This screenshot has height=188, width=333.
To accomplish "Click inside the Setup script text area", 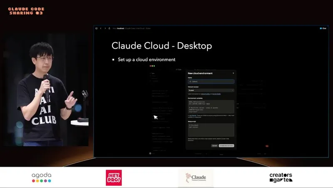I will (211, 130).
